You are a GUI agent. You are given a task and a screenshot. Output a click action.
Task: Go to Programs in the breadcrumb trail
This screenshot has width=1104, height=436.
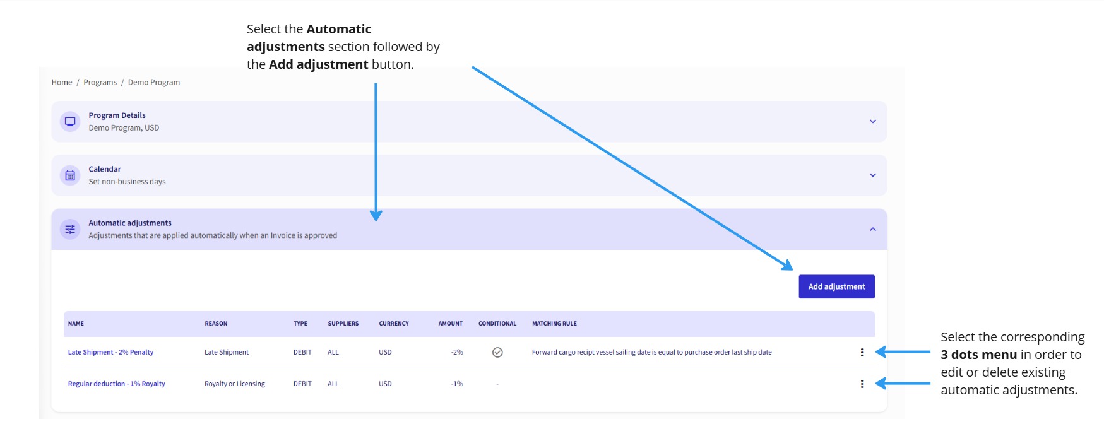click(x=101, y=82)
